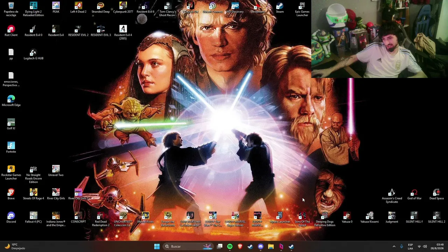This screenshot has height=252, width=448.
Task: Select the Riot Client desktop shortcut
Action: [11, 31]
